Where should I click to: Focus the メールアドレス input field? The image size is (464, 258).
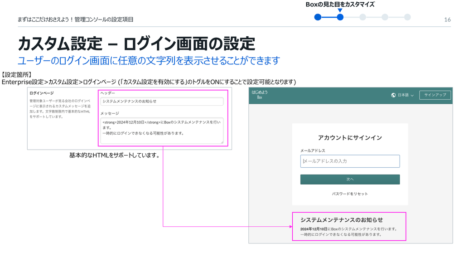[350, 161]
